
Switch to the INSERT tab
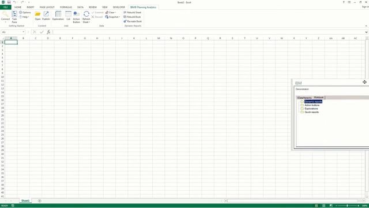(x=31, y=7)
